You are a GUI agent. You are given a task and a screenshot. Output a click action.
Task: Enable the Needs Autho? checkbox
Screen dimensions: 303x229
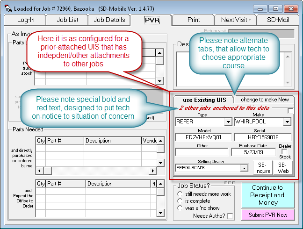(x=230, y=216)
